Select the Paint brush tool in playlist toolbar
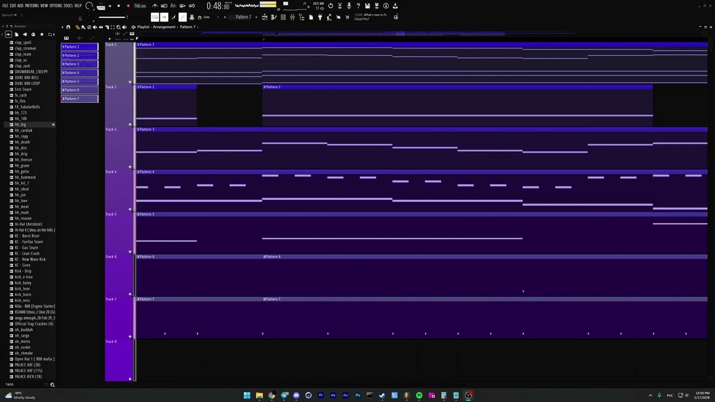This screenshot has height=402, width=715. tap(83, 27)
